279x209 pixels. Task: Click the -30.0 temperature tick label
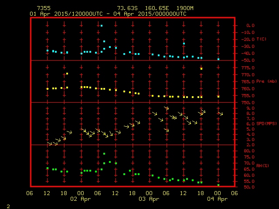(248, 47)
